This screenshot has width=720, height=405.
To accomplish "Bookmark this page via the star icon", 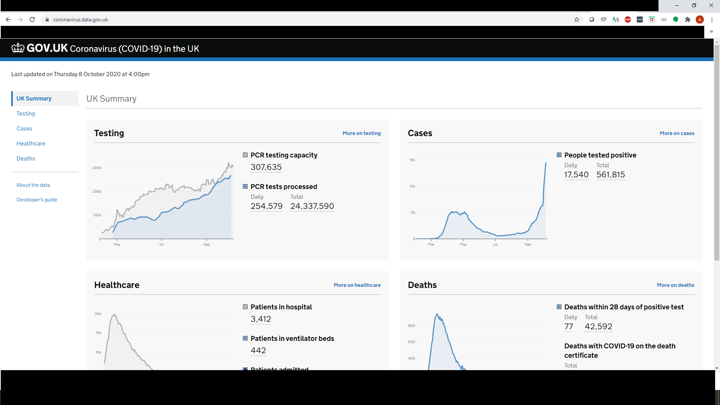I will point(577,19).
